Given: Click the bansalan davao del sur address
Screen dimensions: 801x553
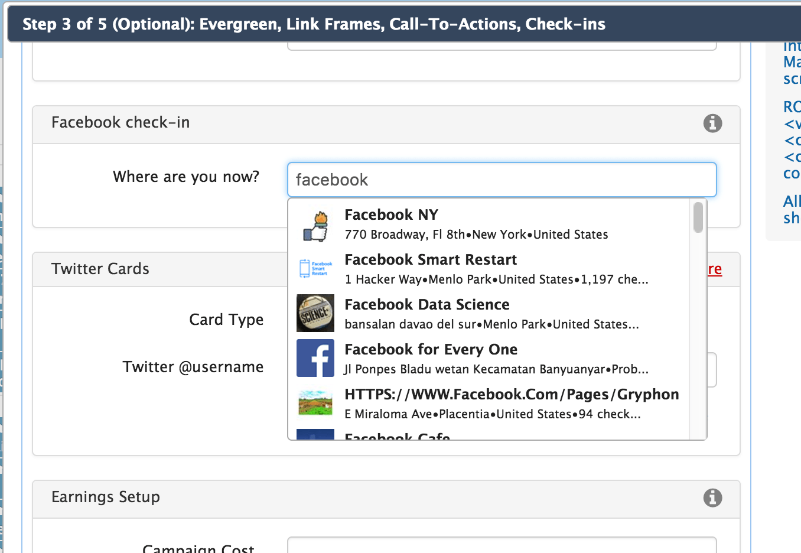Looking at the screenshot, I should tap(491, 324).
